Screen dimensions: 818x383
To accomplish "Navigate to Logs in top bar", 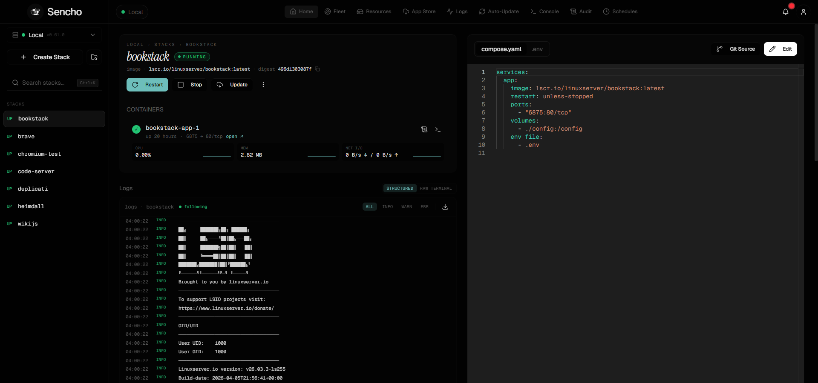I will [457, 11].
